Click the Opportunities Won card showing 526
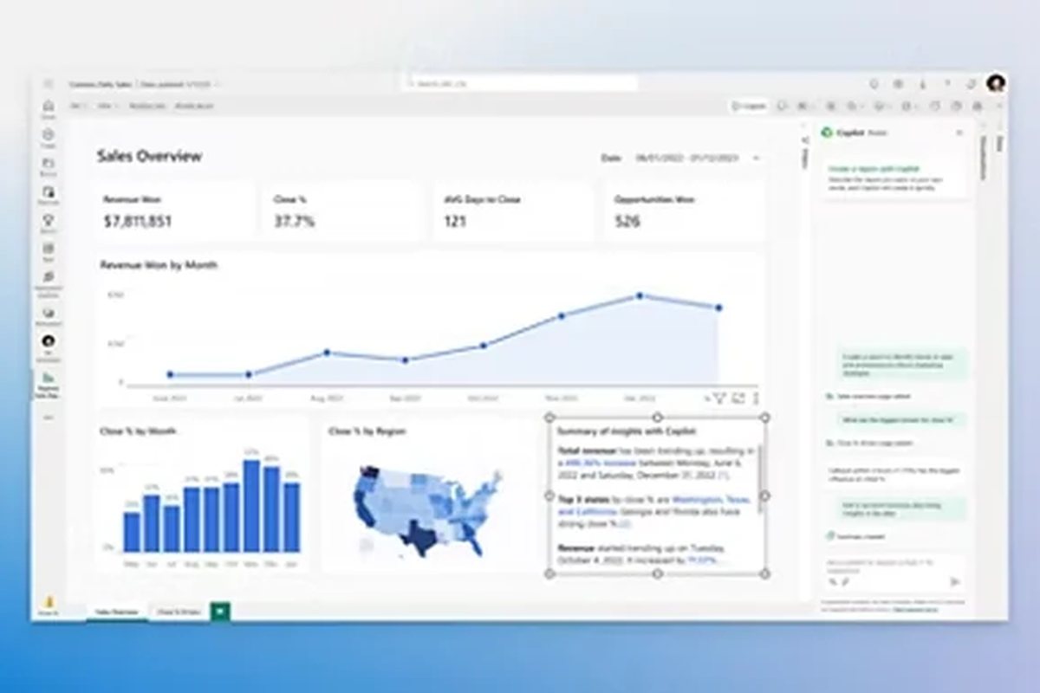This screenshot has height=693, width=1040. point(684,211)
